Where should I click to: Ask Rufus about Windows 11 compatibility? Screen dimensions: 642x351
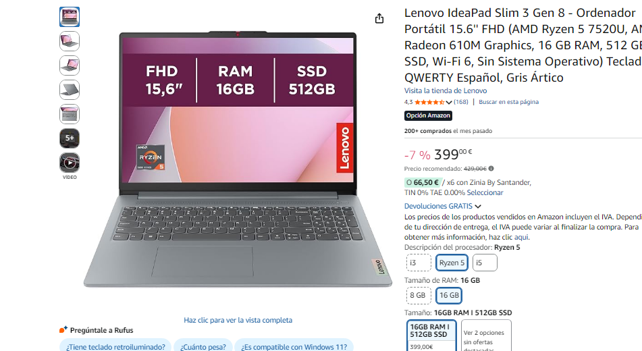click(x=294, y=346)
